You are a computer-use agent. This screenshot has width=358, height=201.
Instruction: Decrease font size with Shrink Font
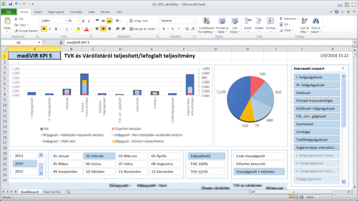(x=89, y=21)
